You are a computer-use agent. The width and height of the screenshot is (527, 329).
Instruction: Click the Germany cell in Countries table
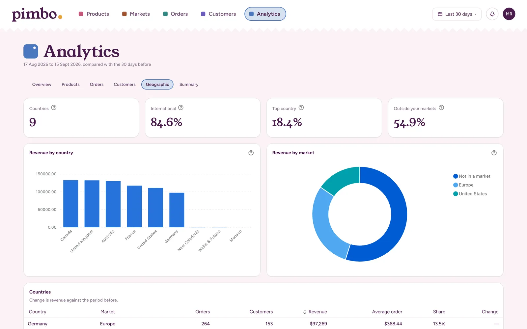(38, 324)
